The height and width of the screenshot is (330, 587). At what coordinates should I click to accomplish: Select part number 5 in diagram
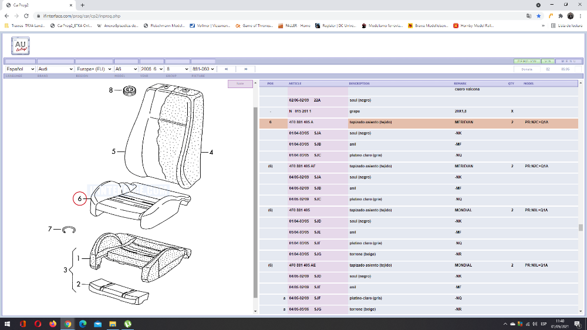114,151
